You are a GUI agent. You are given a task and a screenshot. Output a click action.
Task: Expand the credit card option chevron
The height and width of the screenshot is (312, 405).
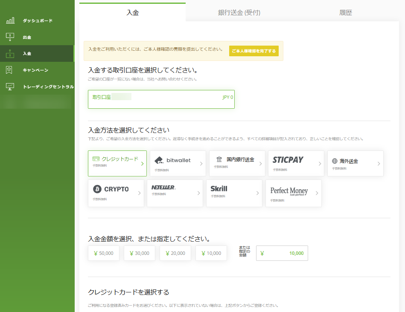point(142,163)
